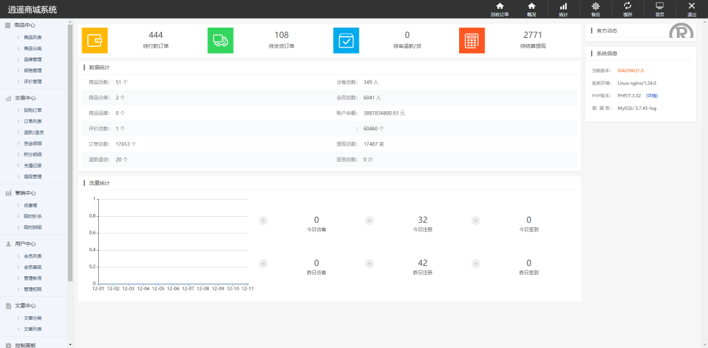Click the 备份 gear icon
The width and height of the screenshot is (708, 348).
coord(595,6)
